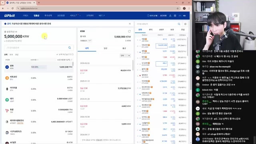The height and width of the screenshot is (144, 256).
Task: Click the orange badge beside XRP/KRW name
Action: point(146,39)
